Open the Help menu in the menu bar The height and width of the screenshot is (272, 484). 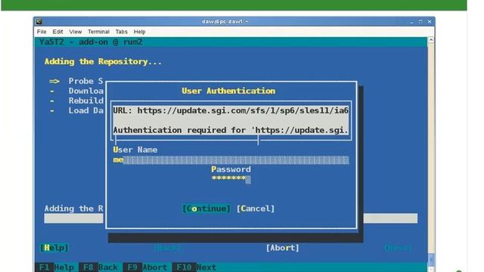139,32
